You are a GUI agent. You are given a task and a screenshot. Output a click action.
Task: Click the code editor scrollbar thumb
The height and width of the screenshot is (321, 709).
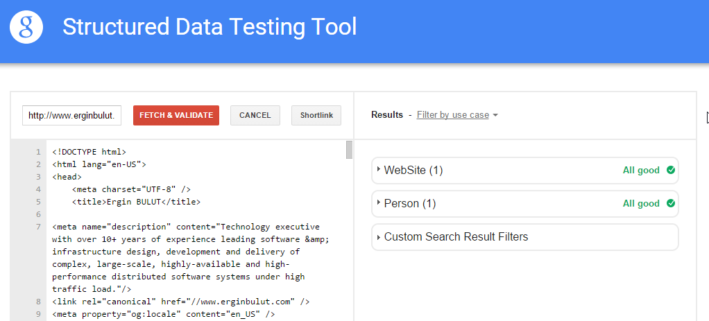(x=349, y=150)
